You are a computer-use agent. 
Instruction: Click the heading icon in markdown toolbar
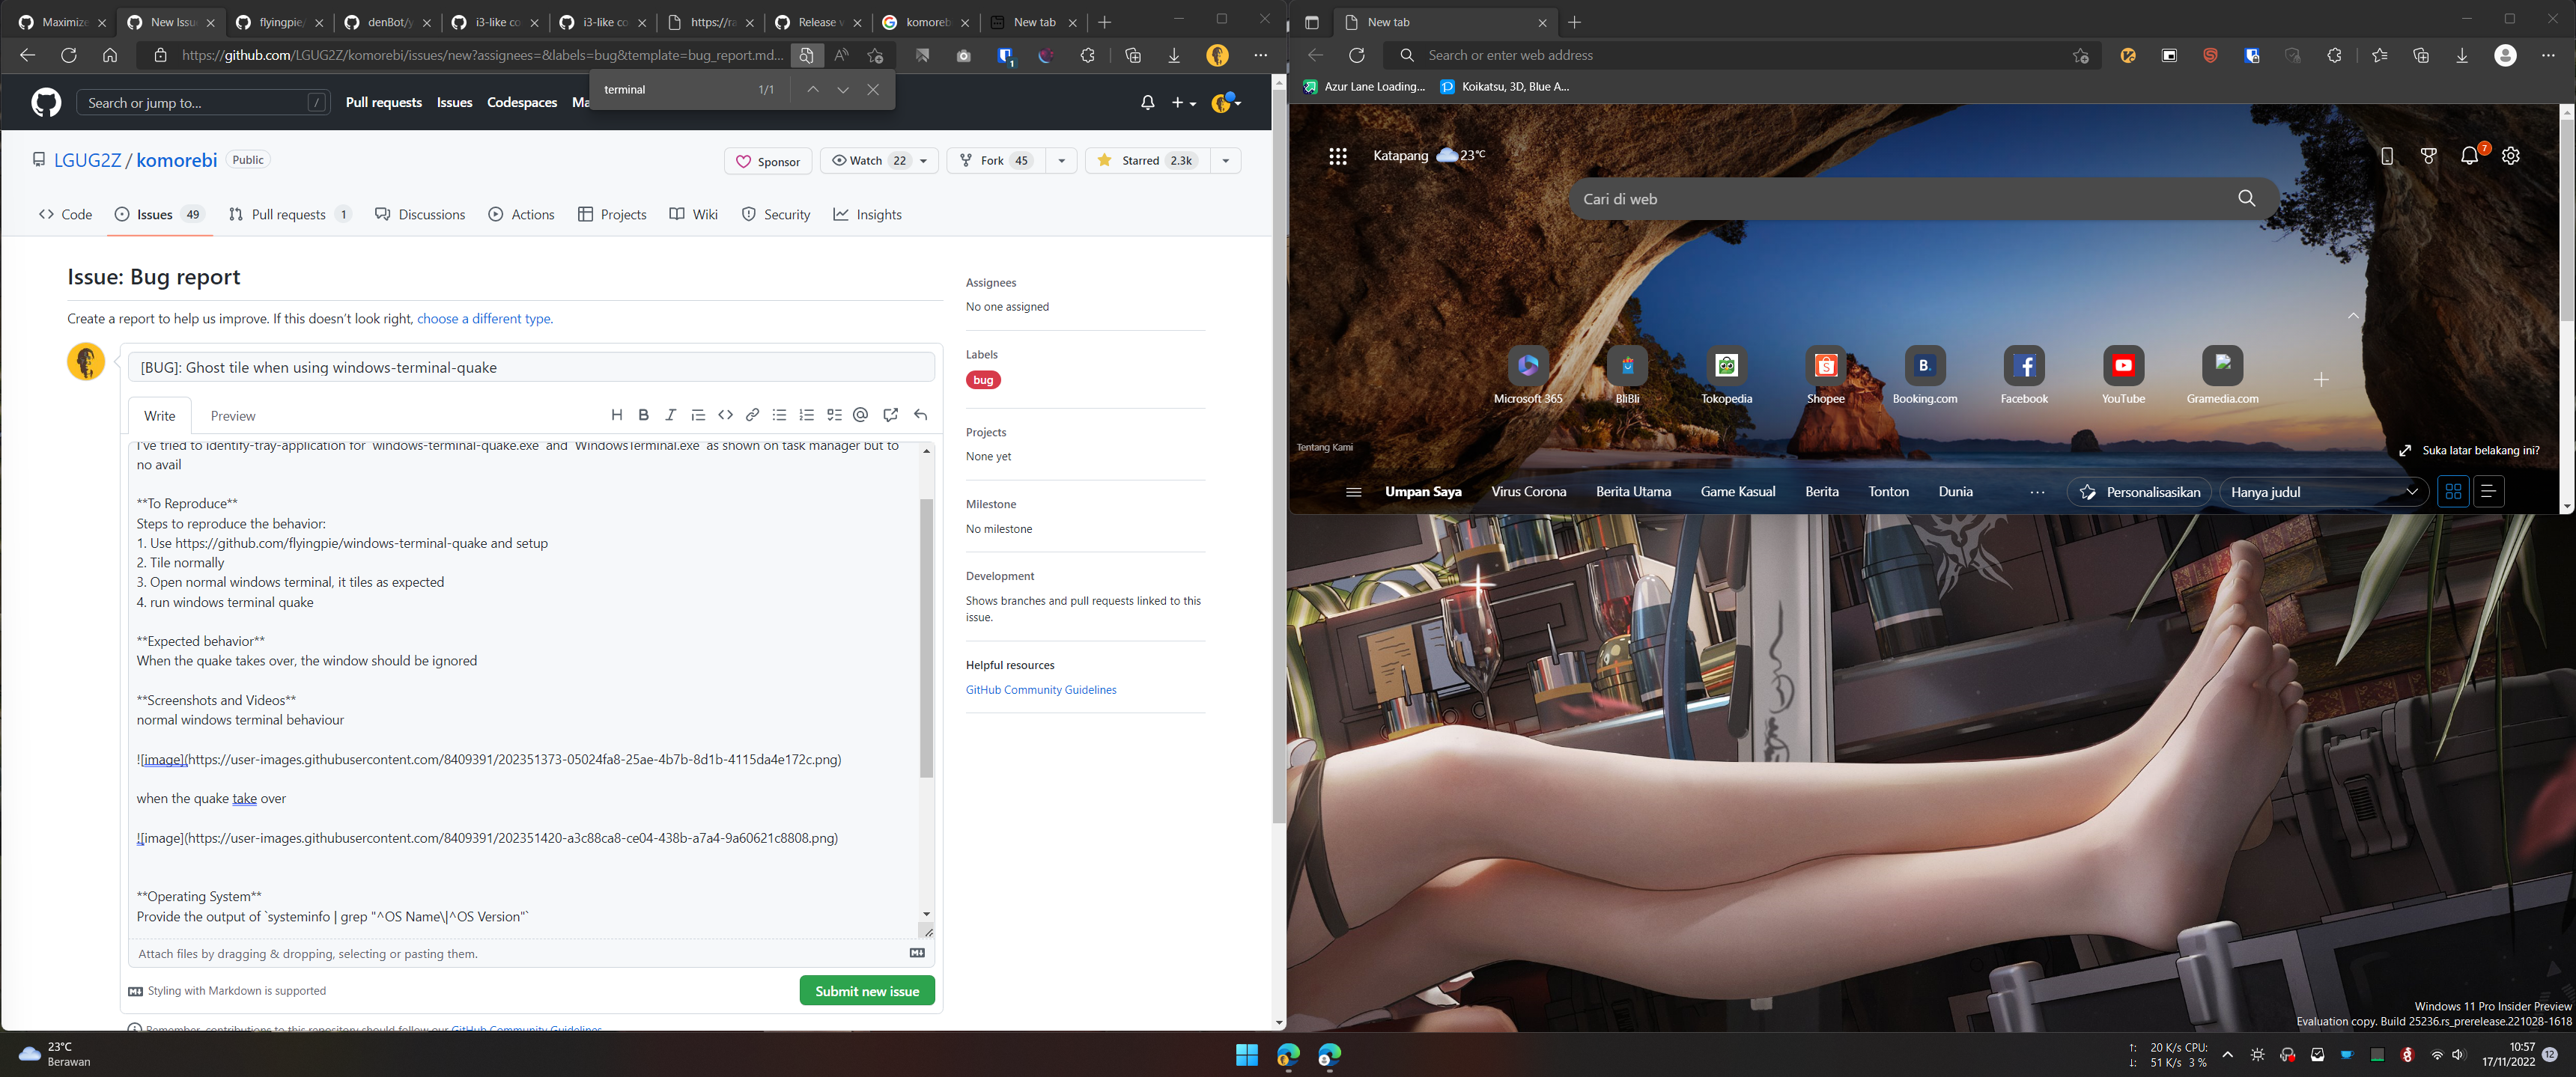616,415
